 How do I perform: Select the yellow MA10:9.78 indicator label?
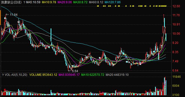pyautogui.click(x=49, y=2)
